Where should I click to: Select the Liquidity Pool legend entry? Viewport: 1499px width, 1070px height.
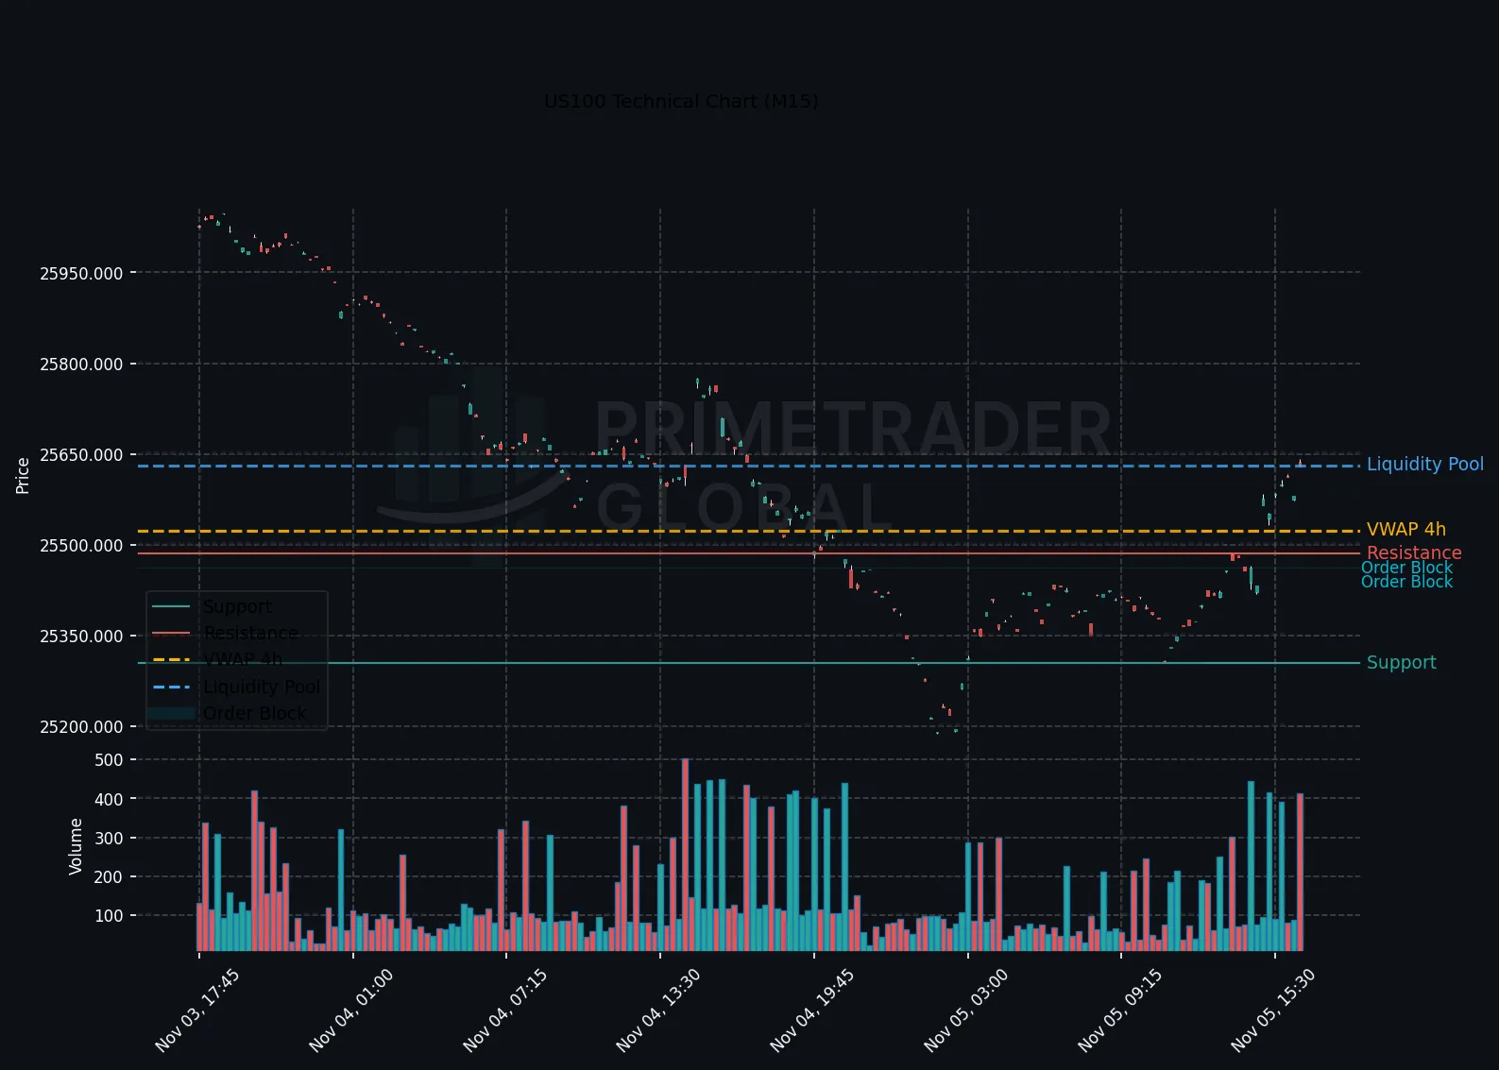pyautogui.click(x=262, y=687)
